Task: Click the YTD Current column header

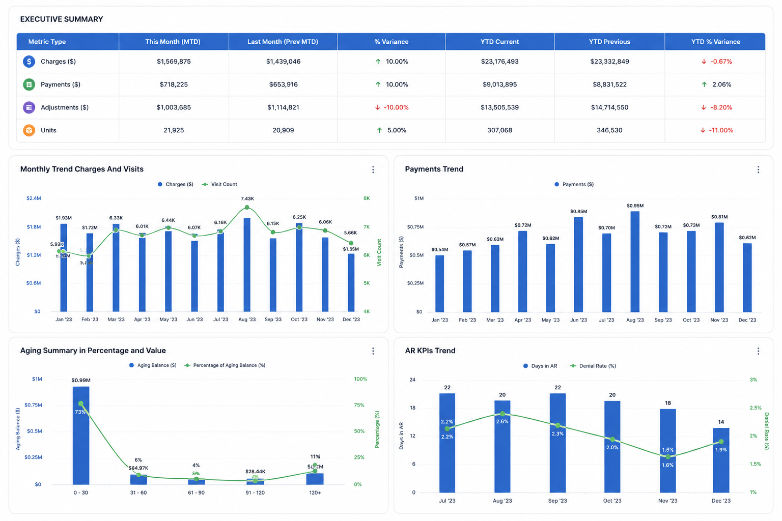Action: (500, 42)
